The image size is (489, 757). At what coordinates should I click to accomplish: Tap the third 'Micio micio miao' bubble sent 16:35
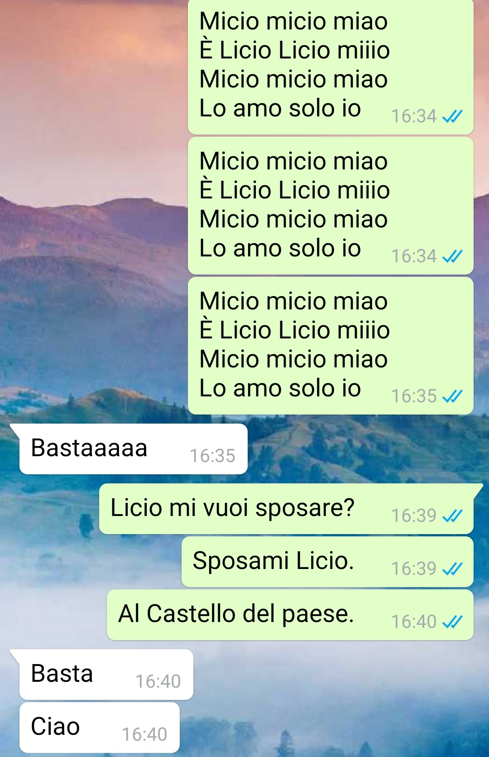click(x=331, y=346)
